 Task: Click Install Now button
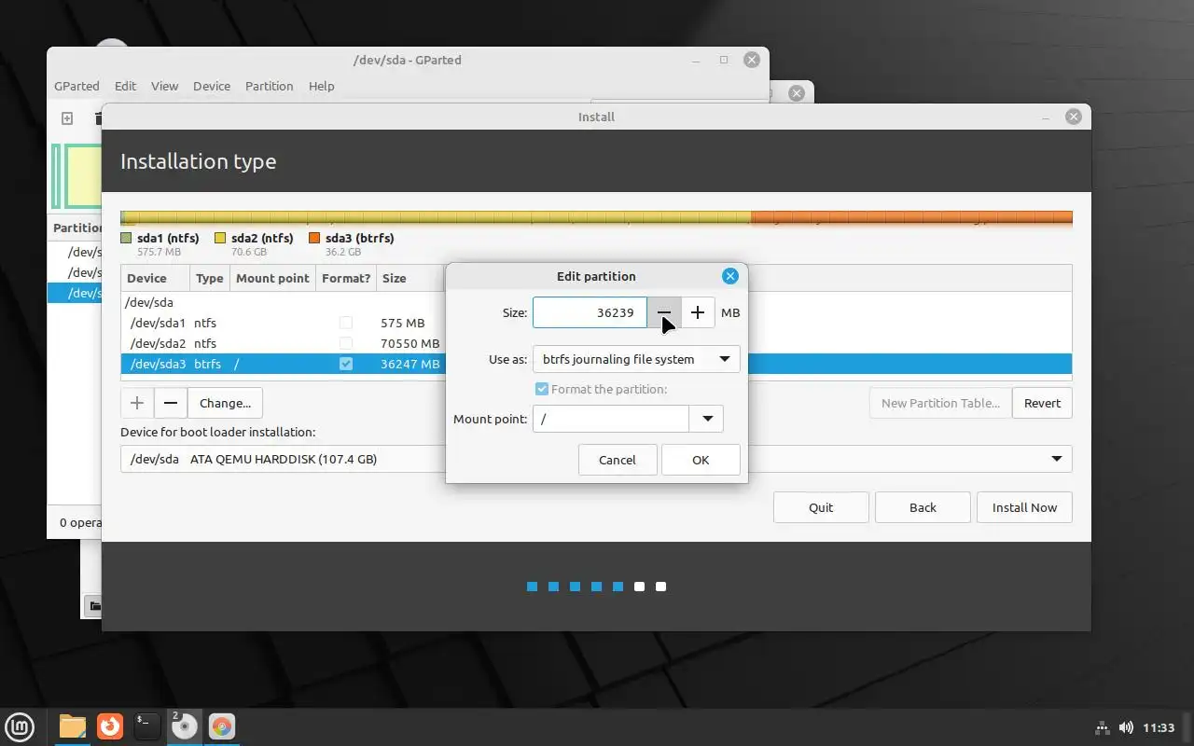point(1024,507)
